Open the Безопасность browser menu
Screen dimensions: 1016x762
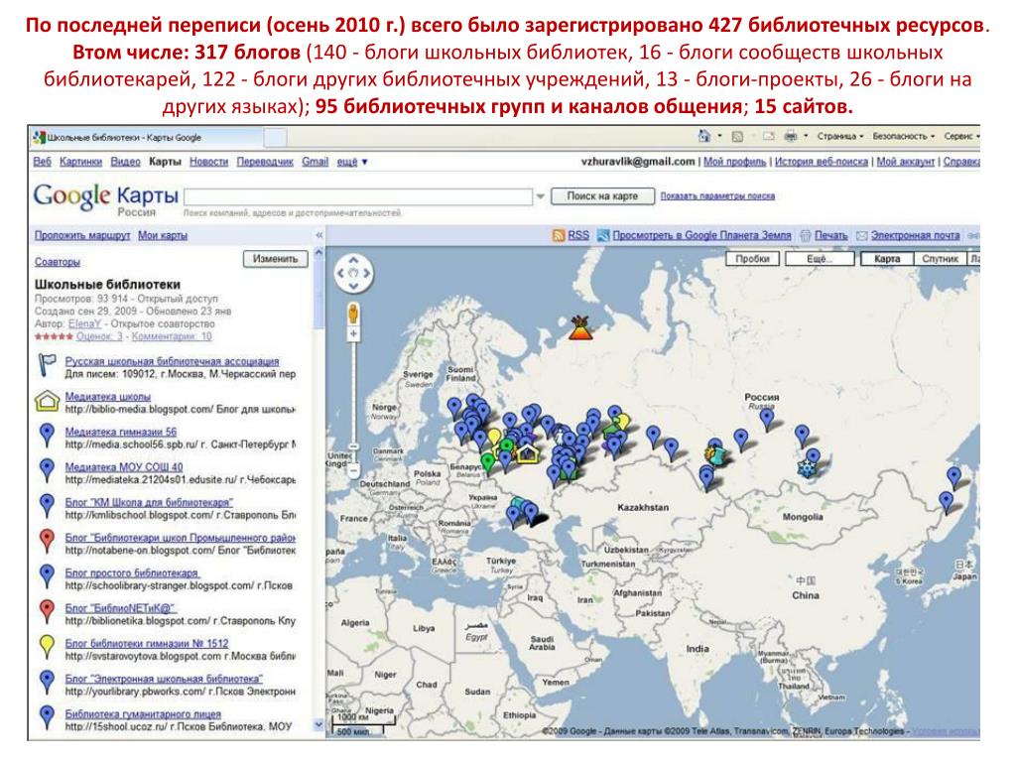(x=903, y=136)
